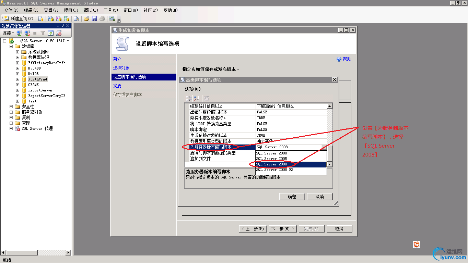Expand the 安全性 folder
Viewport: 468px width, 263px height.
click(11, 107)
